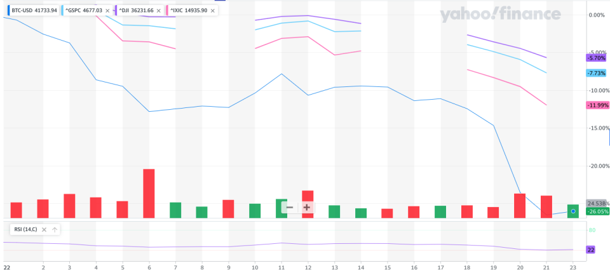Click date label 19 on the x-axis
The image size is (610, 275).
point(493,267)
